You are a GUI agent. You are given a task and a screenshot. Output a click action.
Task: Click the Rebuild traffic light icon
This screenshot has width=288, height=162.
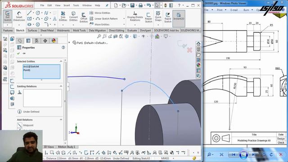coord(165,5)
